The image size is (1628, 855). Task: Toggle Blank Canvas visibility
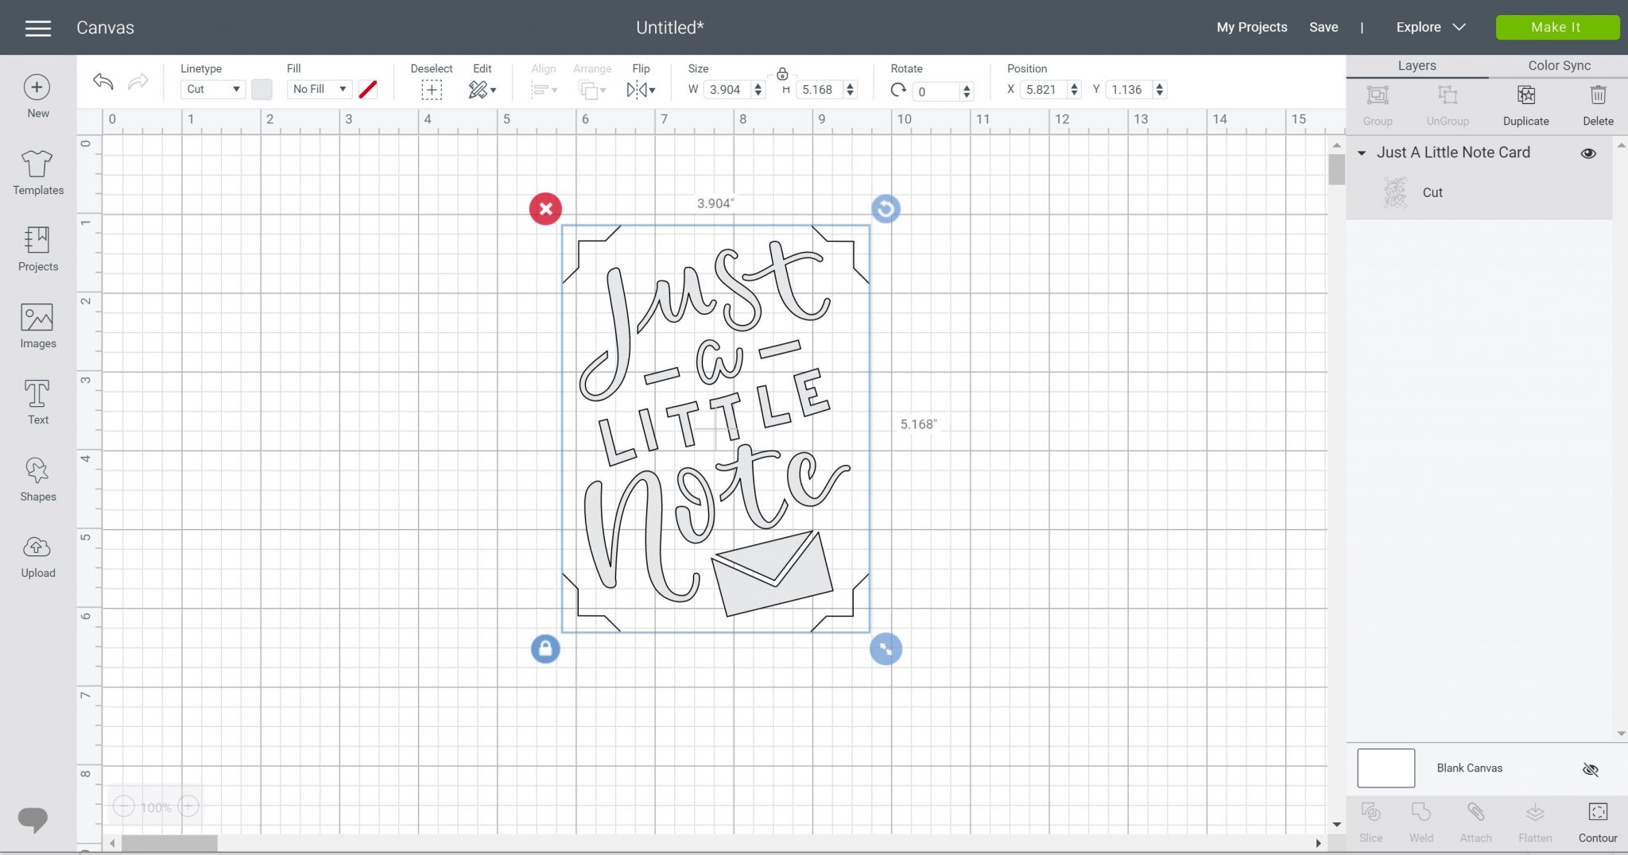point(1590,769)
